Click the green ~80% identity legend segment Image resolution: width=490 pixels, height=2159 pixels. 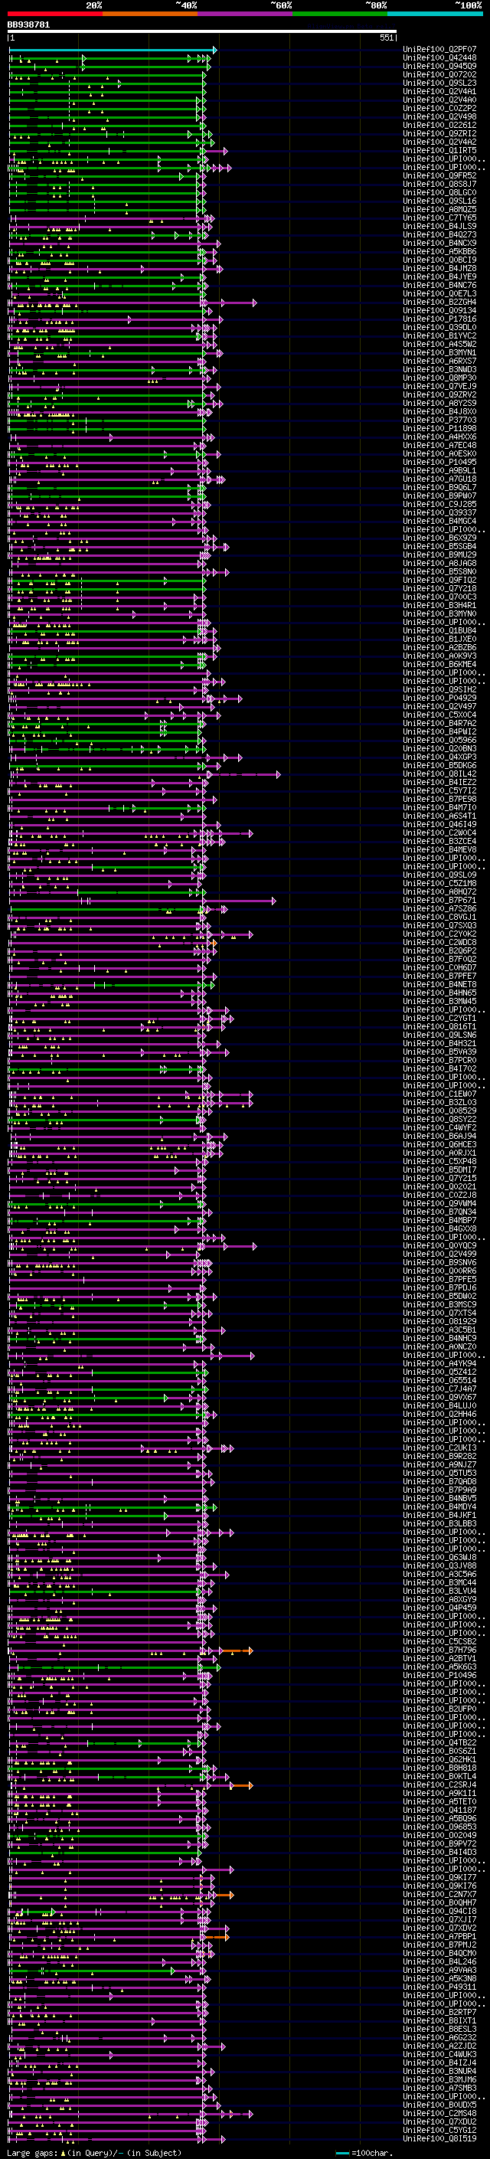click(x=340, y=14)
